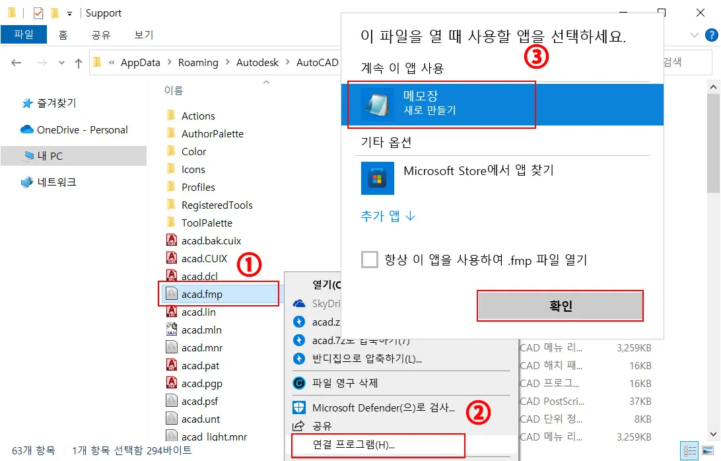Viewport: 721px width, 461px height.
Task: Select Notepad (메모장) app option
Action: (x=502, y=104)
